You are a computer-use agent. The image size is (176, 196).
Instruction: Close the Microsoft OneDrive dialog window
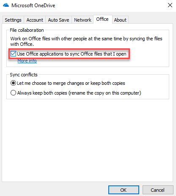[x=170, y=5]
